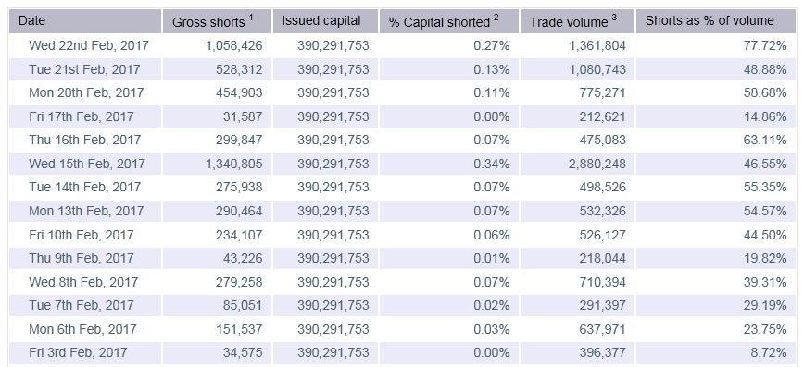The width and height of the screenshot is (804, 367).
Task: Click footnote 1 next to Gross shorts
Action: (x=251, y=18)
